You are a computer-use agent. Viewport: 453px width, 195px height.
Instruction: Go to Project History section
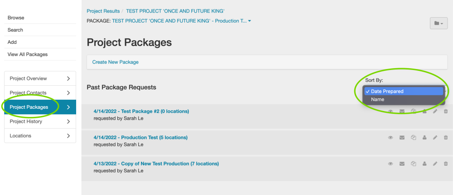coord(40,121)
